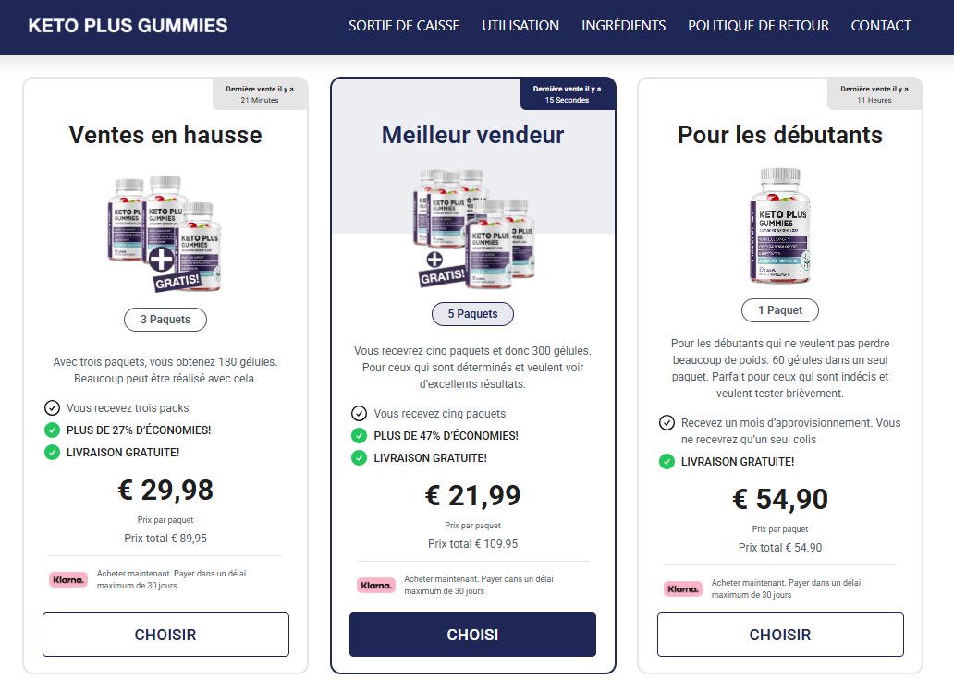Click the Klarna logo in the beginner package
Image resolution: width=954 pixels, height=691 pixels.
[683, 588]
